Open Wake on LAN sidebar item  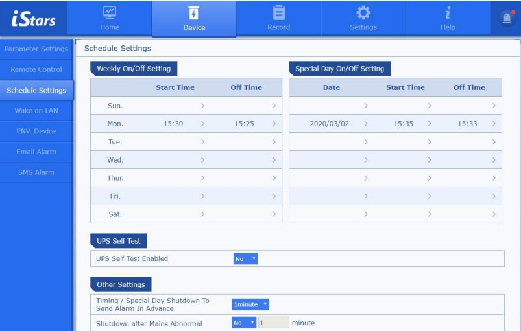click(36, 111)
